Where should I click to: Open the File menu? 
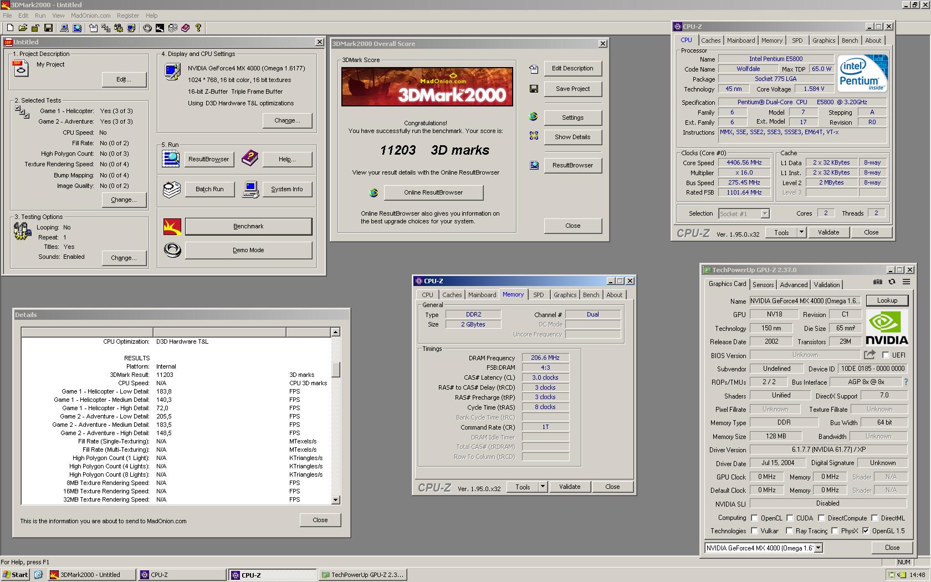click(x=7, y=16)
